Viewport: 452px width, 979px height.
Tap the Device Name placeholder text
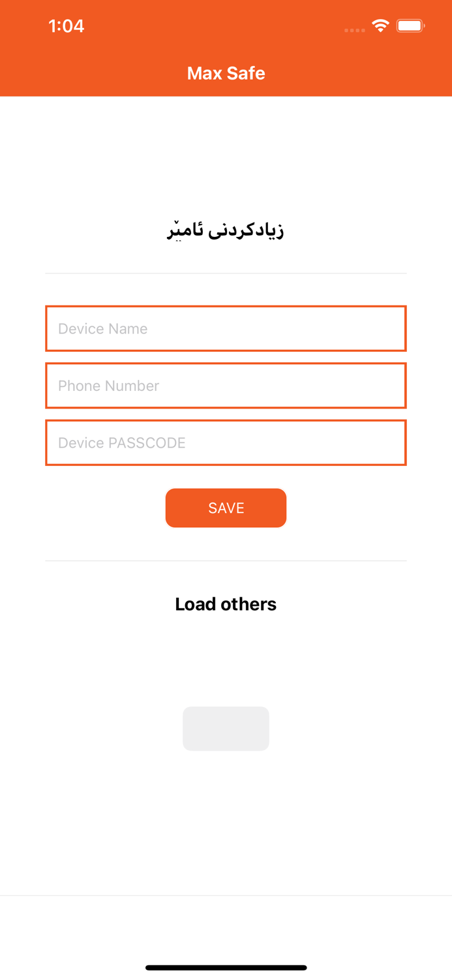tap(102, 328)
